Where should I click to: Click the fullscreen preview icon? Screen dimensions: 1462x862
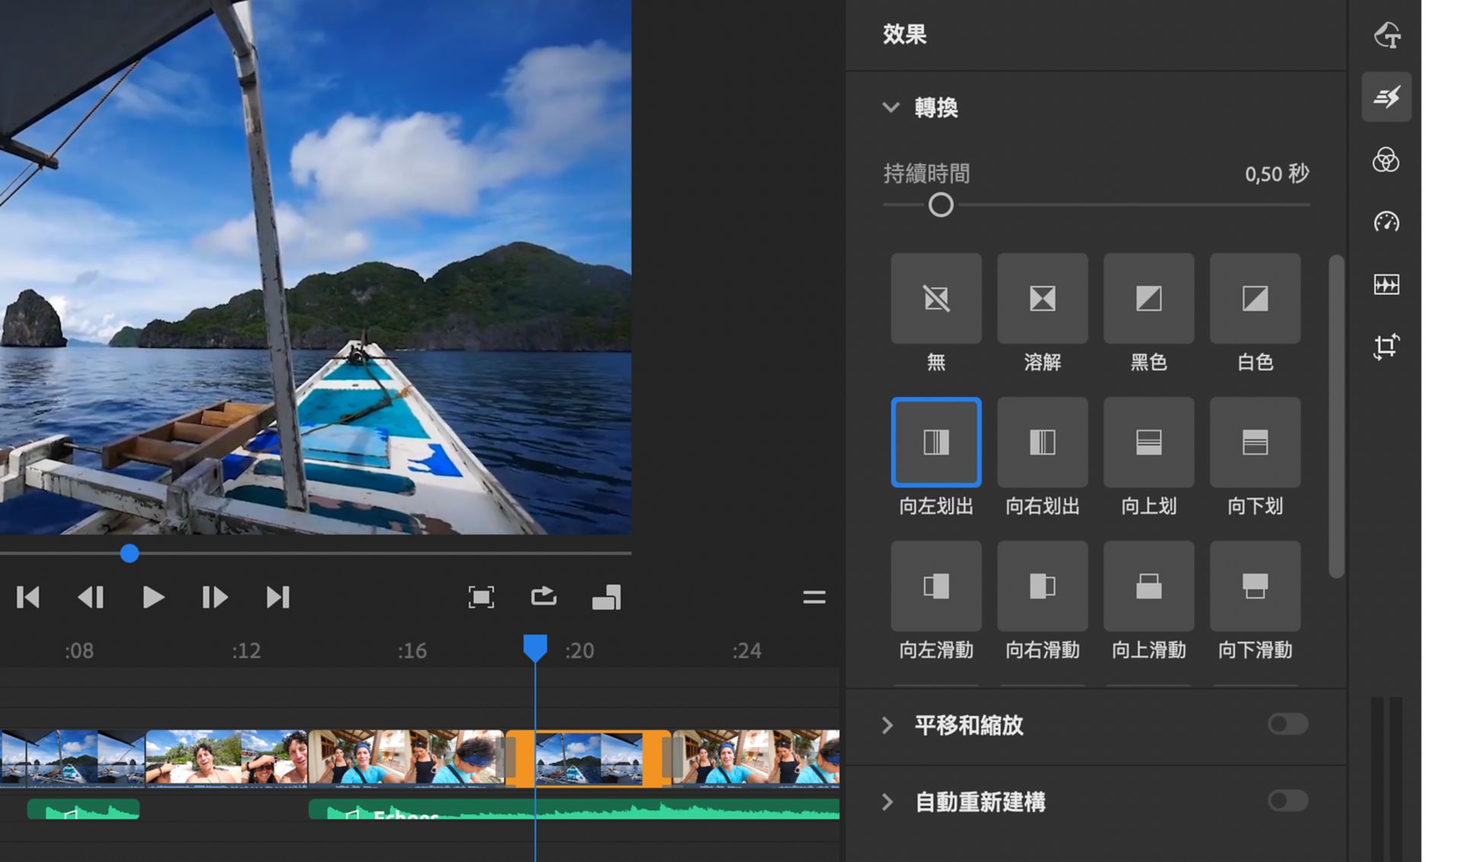pos(481,597)
